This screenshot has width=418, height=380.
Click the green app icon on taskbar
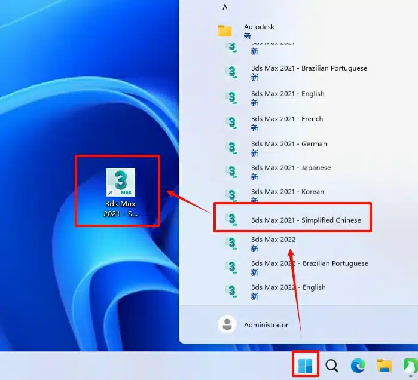(x=410, y=366)
